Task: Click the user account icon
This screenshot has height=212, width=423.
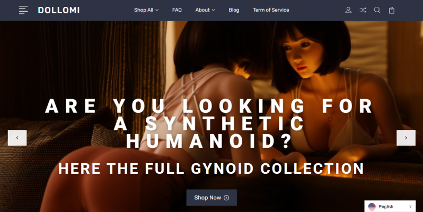Action: [x=348, y=10]
